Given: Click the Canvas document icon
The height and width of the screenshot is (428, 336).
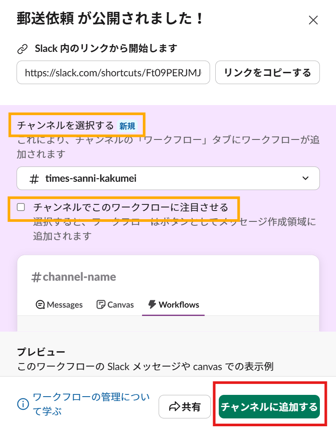Looking at the screenshot, I should click(101, 305).
